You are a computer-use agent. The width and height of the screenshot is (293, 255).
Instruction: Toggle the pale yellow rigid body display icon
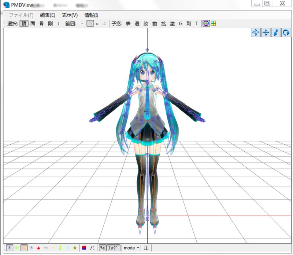tap(53, 248)
